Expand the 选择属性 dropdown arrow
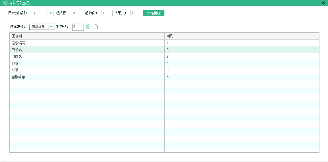Image resolution: width=328 pixels, height=162 pixels. tap(51, 27)
